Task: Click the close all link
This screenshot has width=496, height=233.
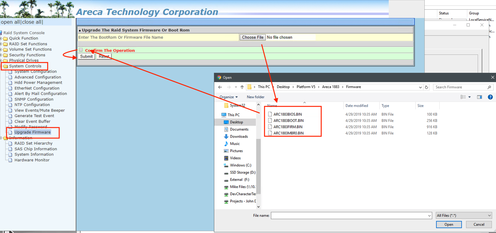Action: point(32,22)
